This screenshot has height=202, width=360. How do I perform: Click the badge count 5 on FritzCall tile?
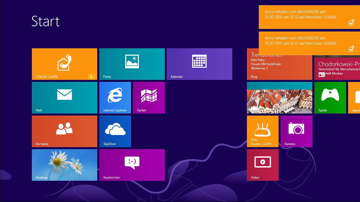(x=91, y=77)
